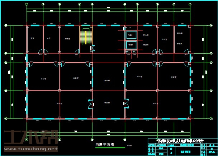This screenshot has width=218, height=156.
Task: Click the 开水间 room label
Action: click(x=146, y=36)
